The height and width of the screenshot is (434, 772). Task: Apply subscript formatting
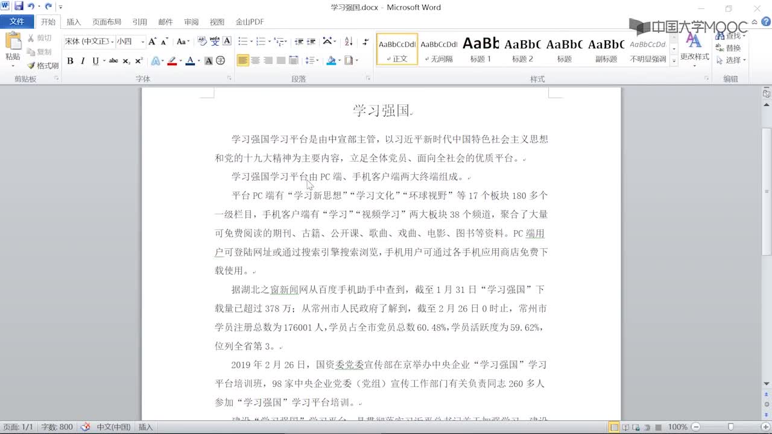126,61
